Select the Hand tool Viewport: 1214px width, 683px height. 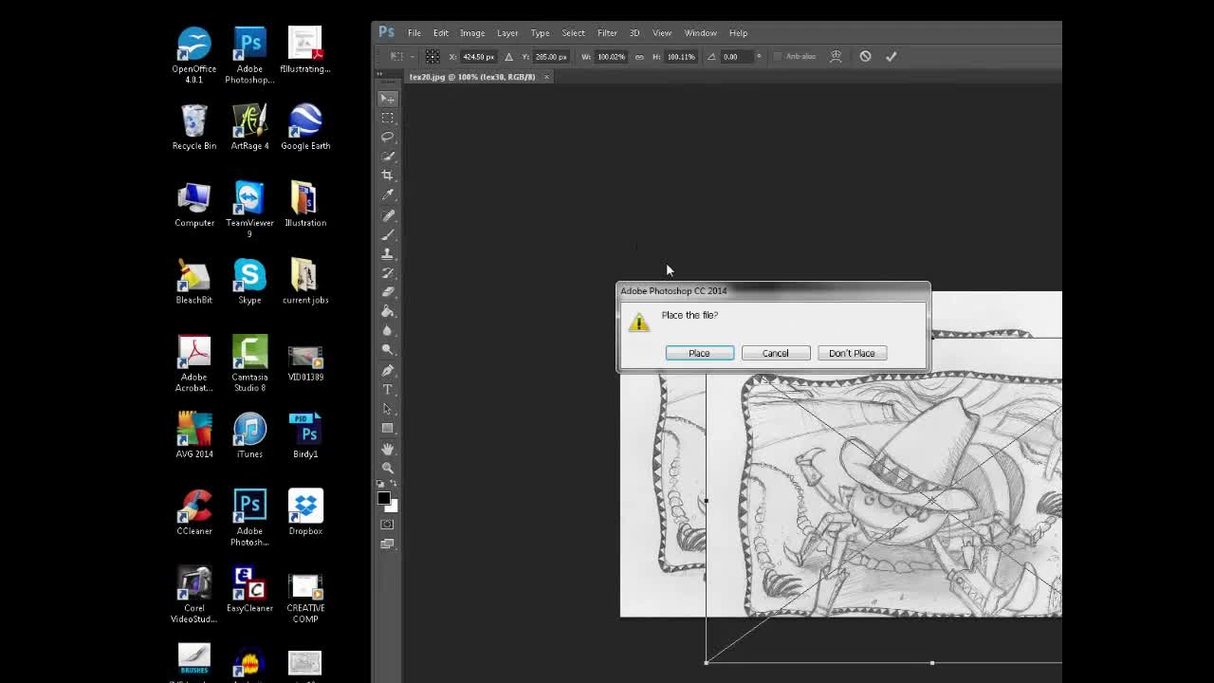(387, 449)
